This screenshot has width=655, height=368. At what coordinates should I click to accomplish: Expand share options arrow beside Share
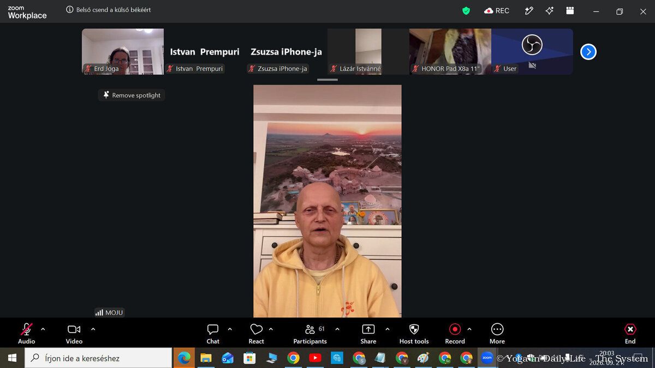388,329
